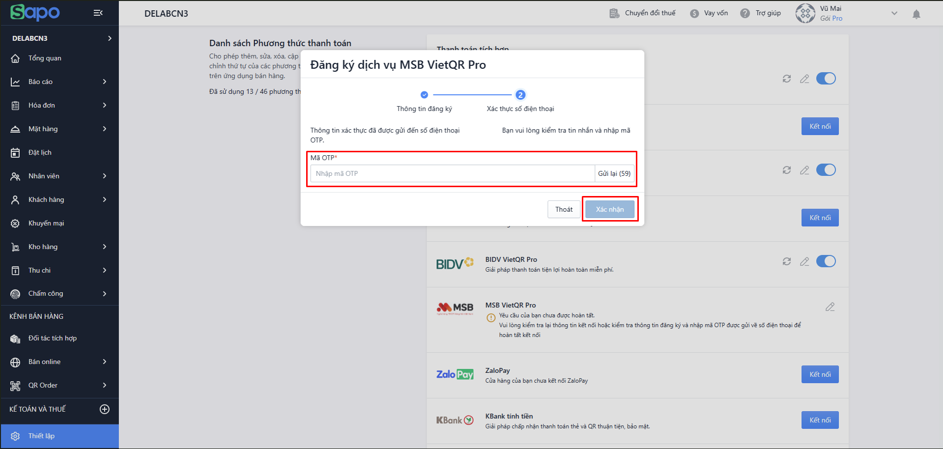Click the plus icon beside KẾ TOÁN VÀ THUẾ

tap(105, 409)
